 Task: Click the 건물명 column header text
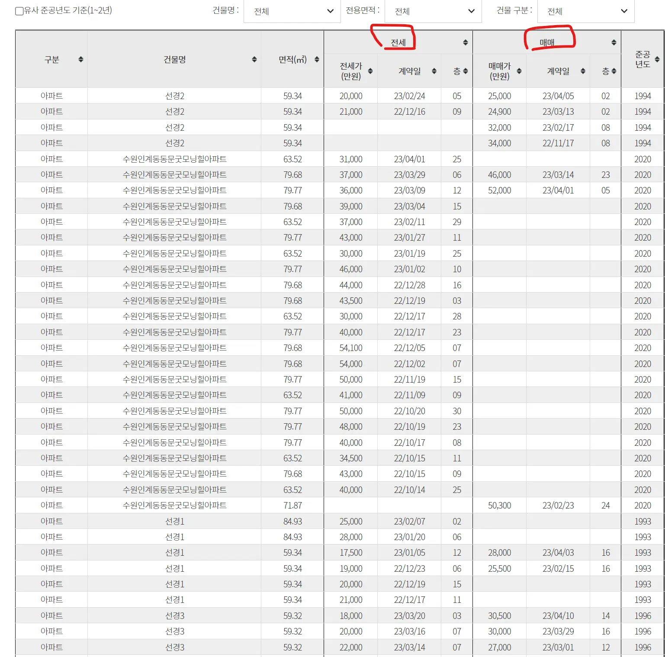[175, 59]
